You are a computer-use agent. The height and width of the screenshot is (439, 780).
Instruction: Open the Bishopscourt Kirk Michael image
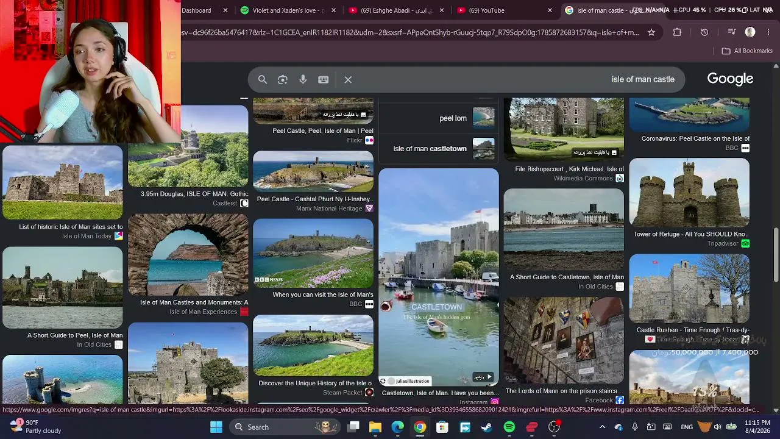pyautogui.click(x=564, y=129)
